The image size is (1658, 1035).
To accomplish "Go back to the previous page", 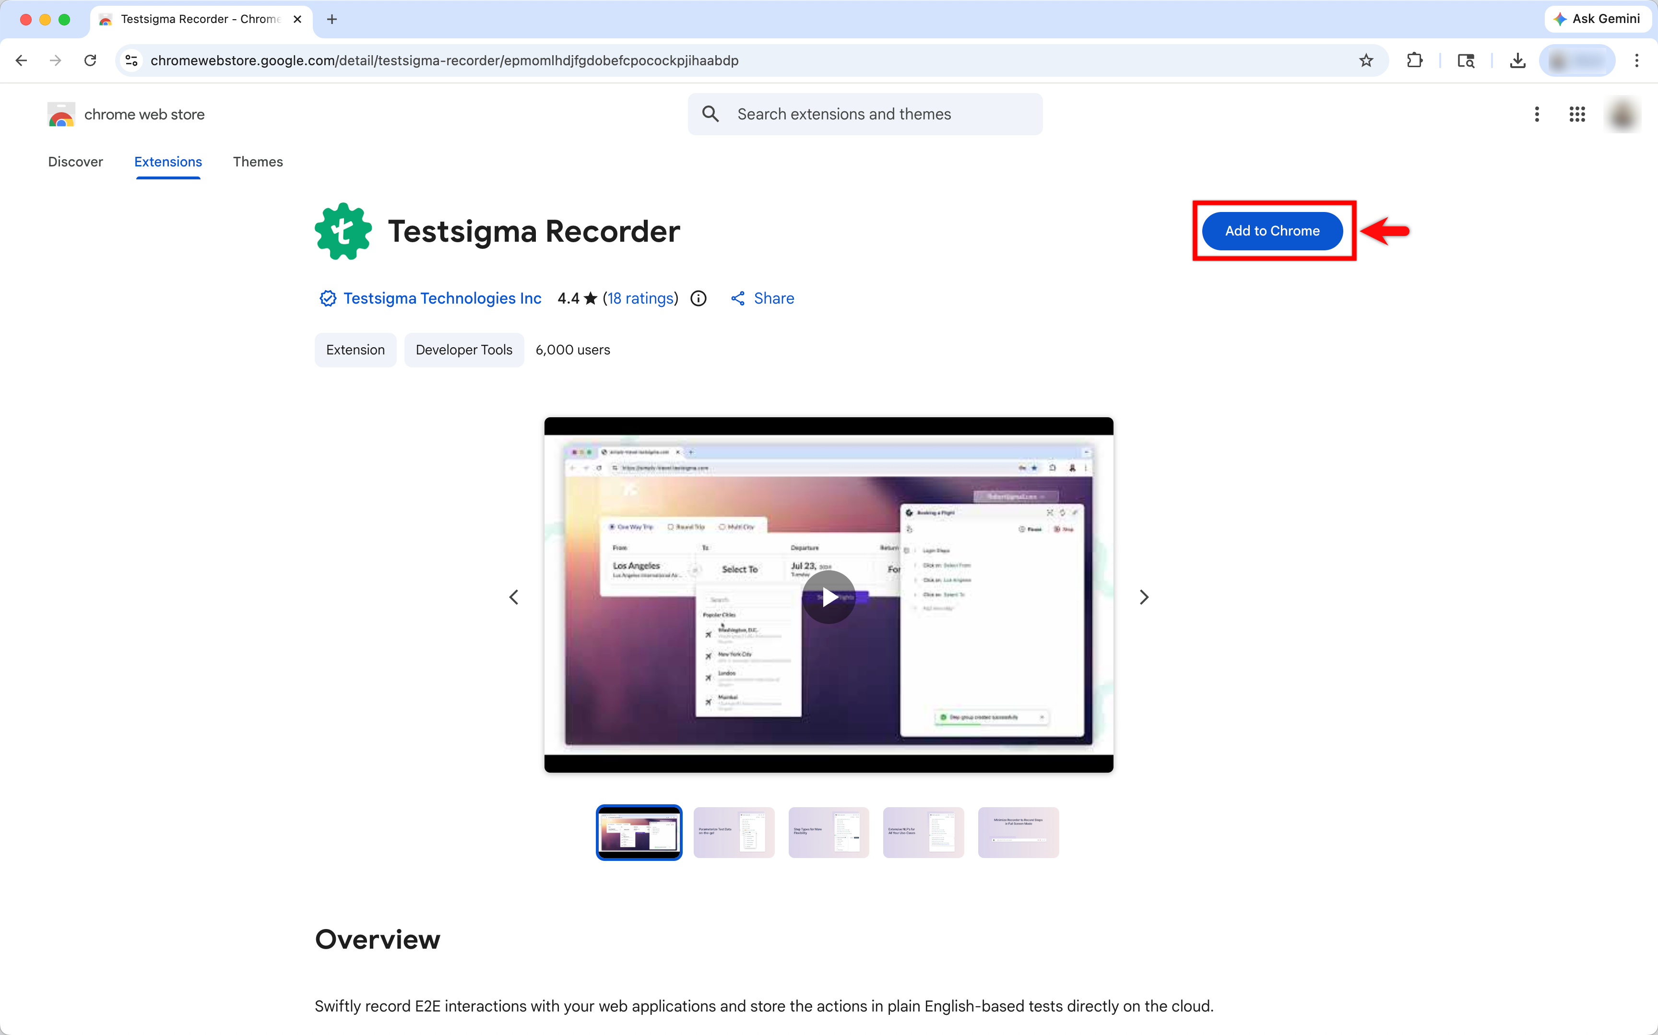I will pyautogui.click(x=21, y=60).
